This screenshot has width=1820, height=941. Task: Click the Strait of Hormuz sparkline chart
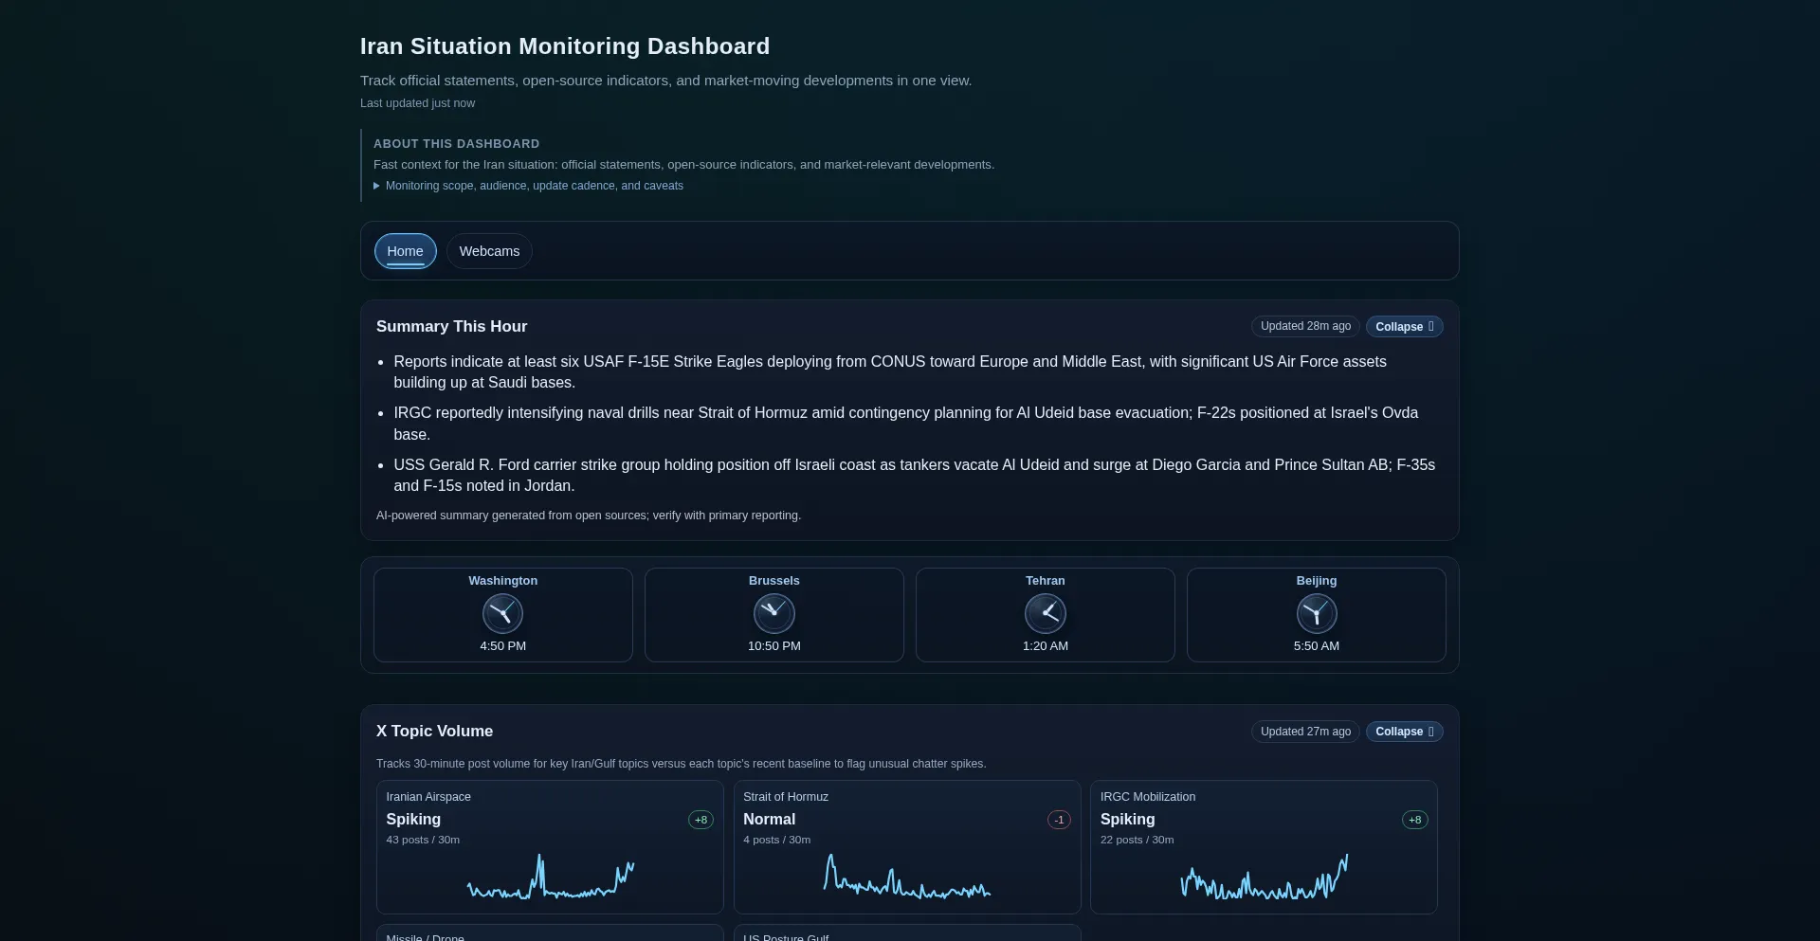click(906, 878)
